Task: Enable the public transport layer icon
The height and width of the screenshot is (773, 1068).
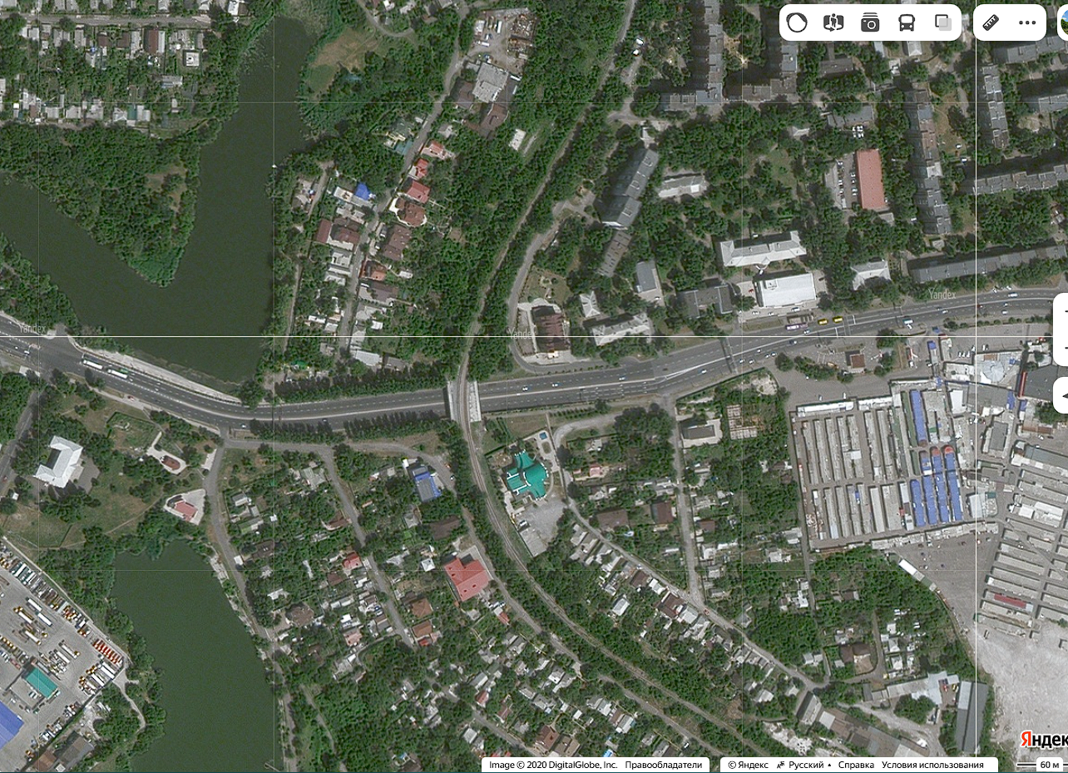Action: 906,22
